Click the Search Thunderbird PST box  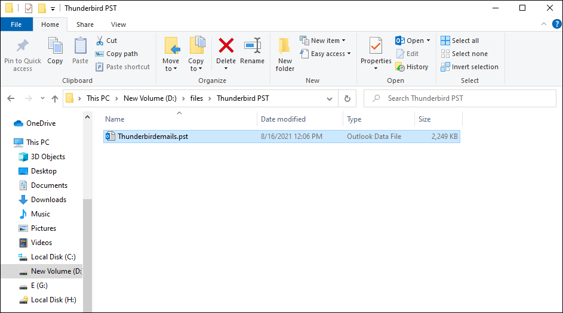tap(460, 98)
